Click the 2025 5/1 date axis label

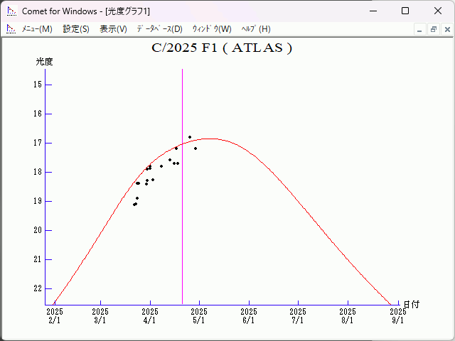click(x=198, y=315)
